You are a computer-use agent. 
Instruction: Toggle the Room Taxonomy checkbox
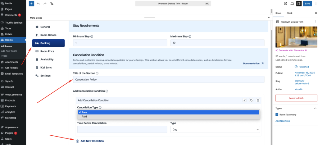tap(277, 115)
